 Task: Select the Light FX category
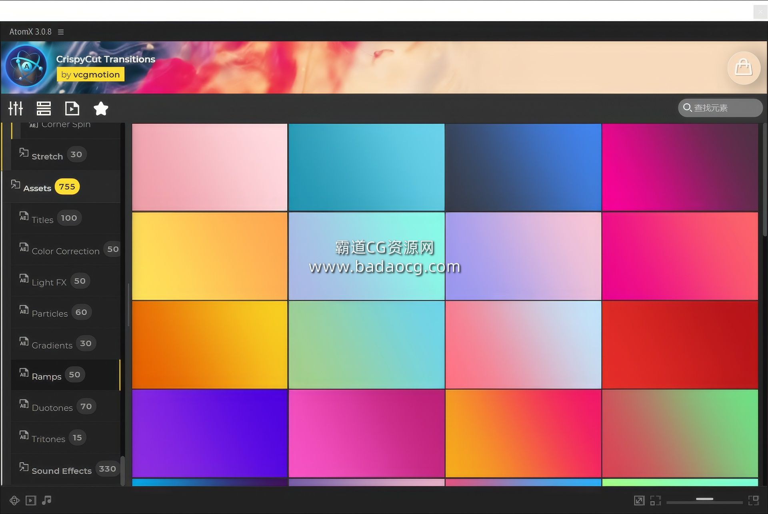66,281
